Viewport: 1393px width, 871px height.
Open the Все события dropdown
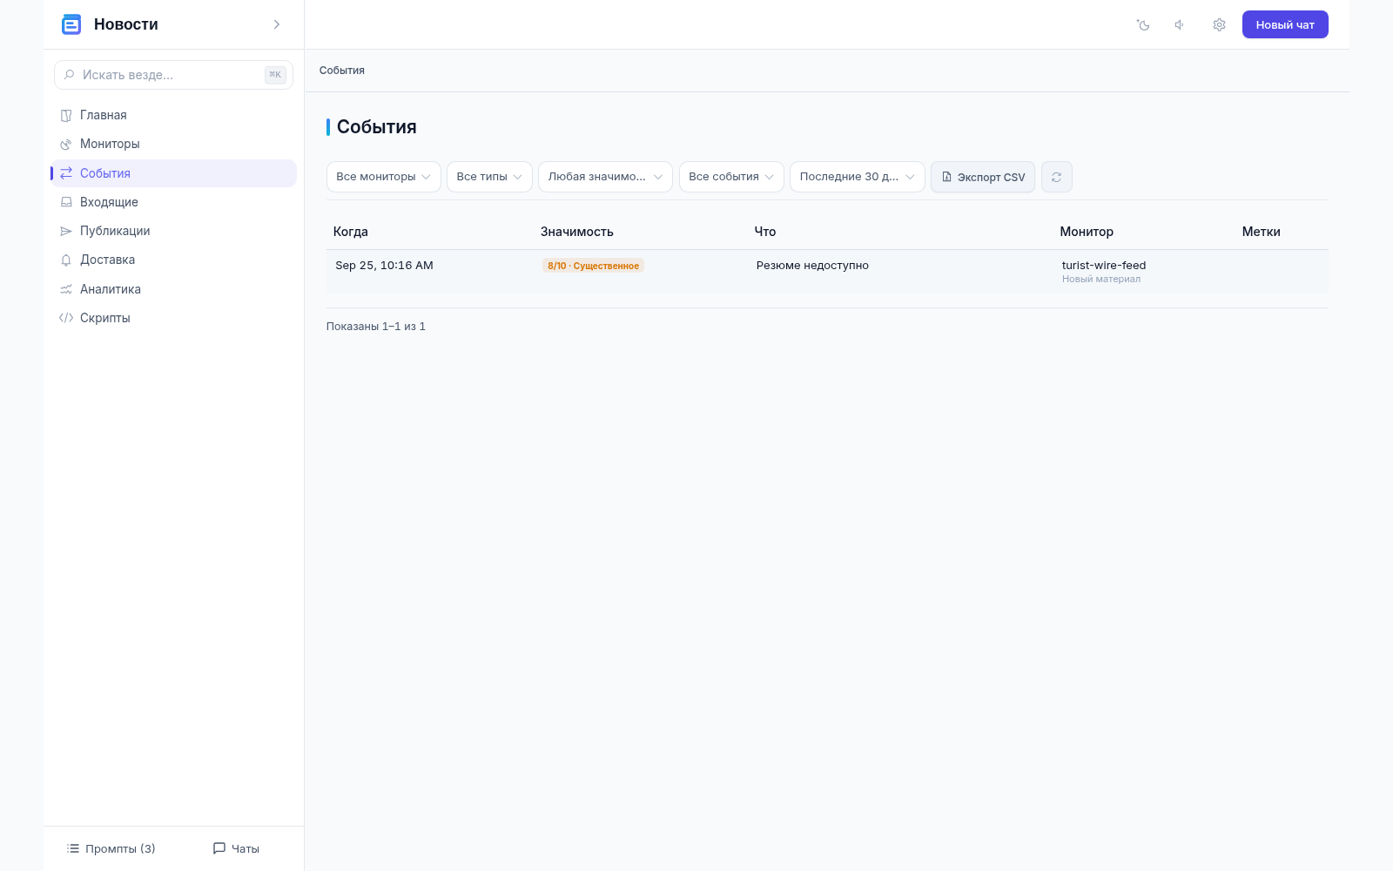click(x=731, y=177)
